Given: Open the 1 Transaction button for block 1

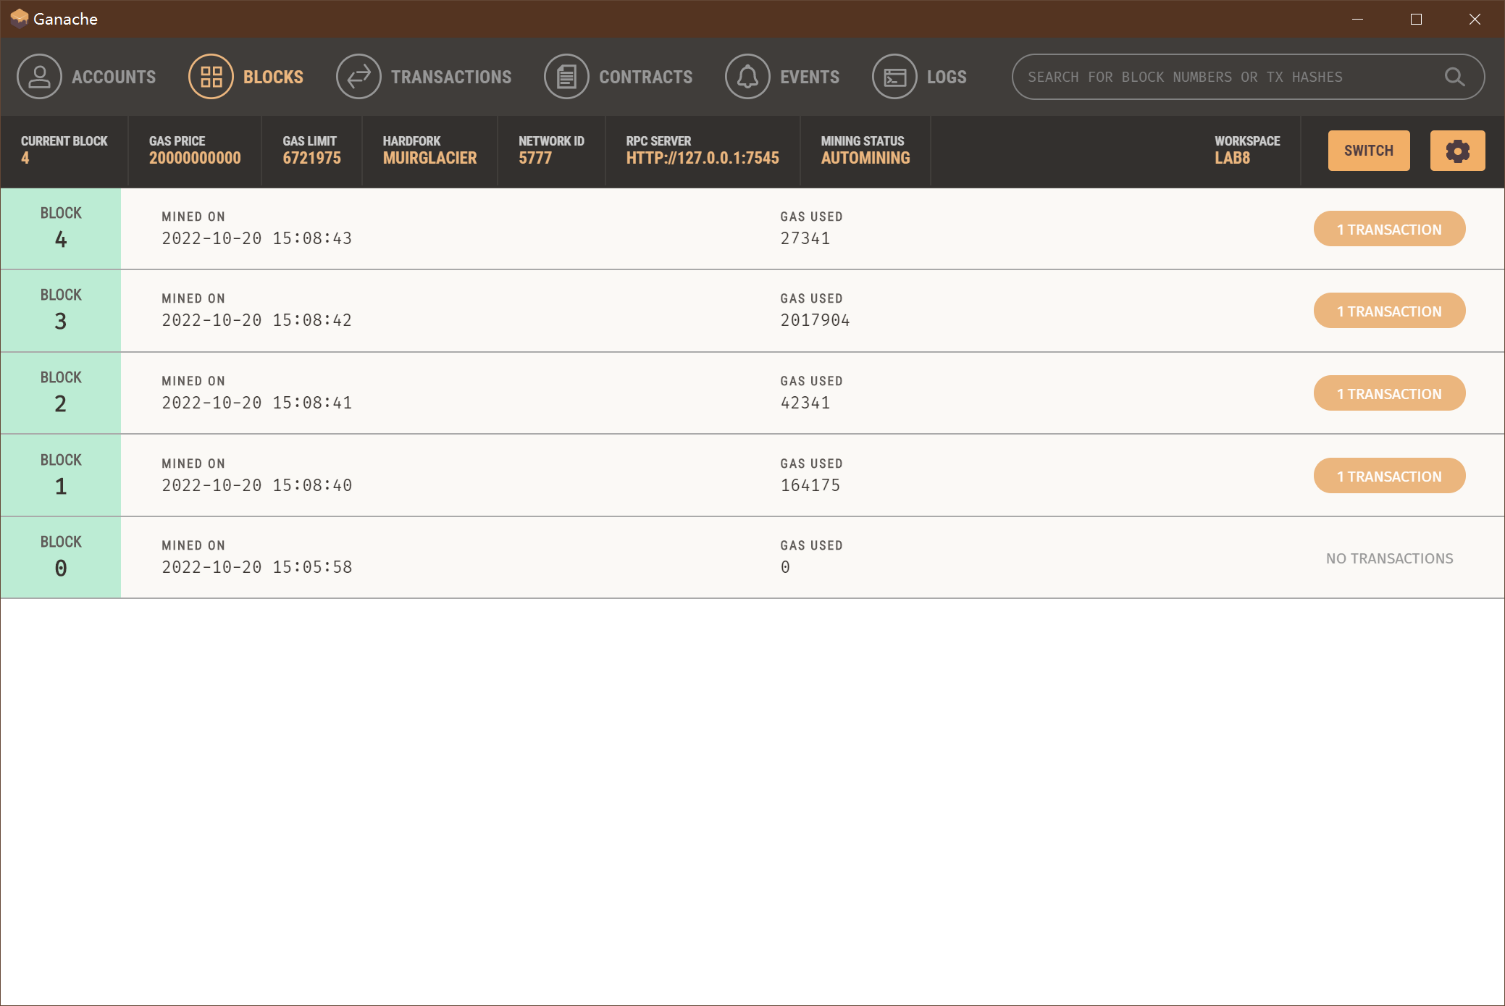Looking at the screenshot, I should tap(1389, 476).
